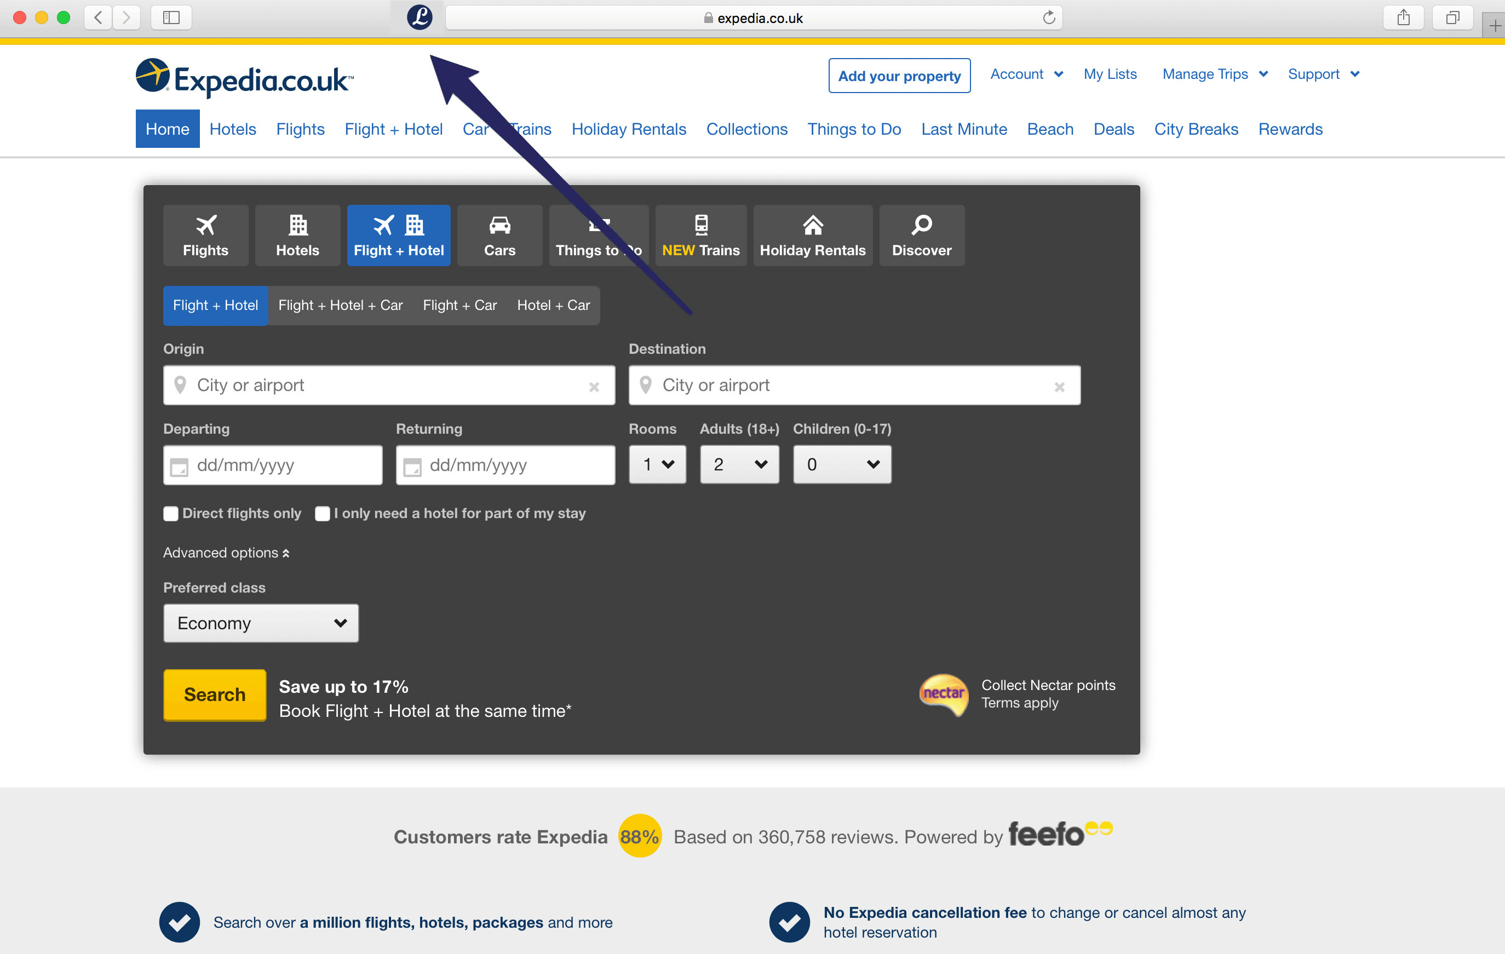Screen dimensions: 1505x954
Task: Clear the Origin field with x icon
Action: [x=594, y=387]
